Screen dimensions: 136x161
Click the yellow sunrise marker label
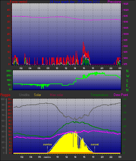coord(47,144)
